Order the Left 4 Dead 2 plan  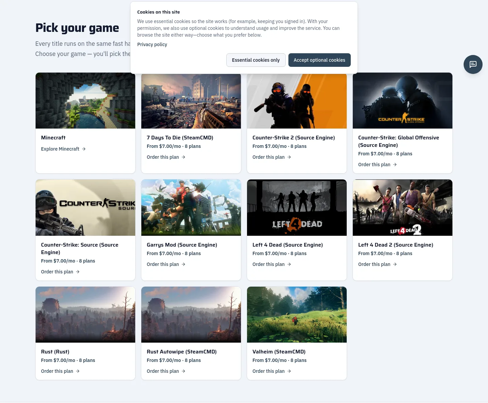378,264
